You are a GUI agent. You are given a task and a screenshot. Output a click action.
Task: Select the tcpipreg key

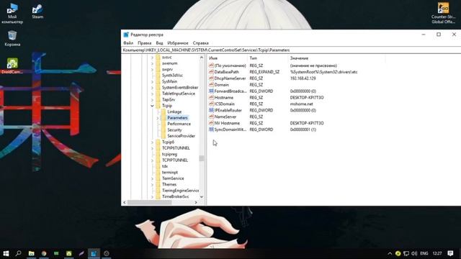(x=169, y=154)
